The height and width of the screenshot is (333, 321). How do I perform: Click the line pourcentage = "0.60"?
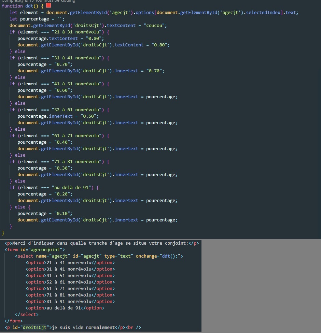(45, 90)
